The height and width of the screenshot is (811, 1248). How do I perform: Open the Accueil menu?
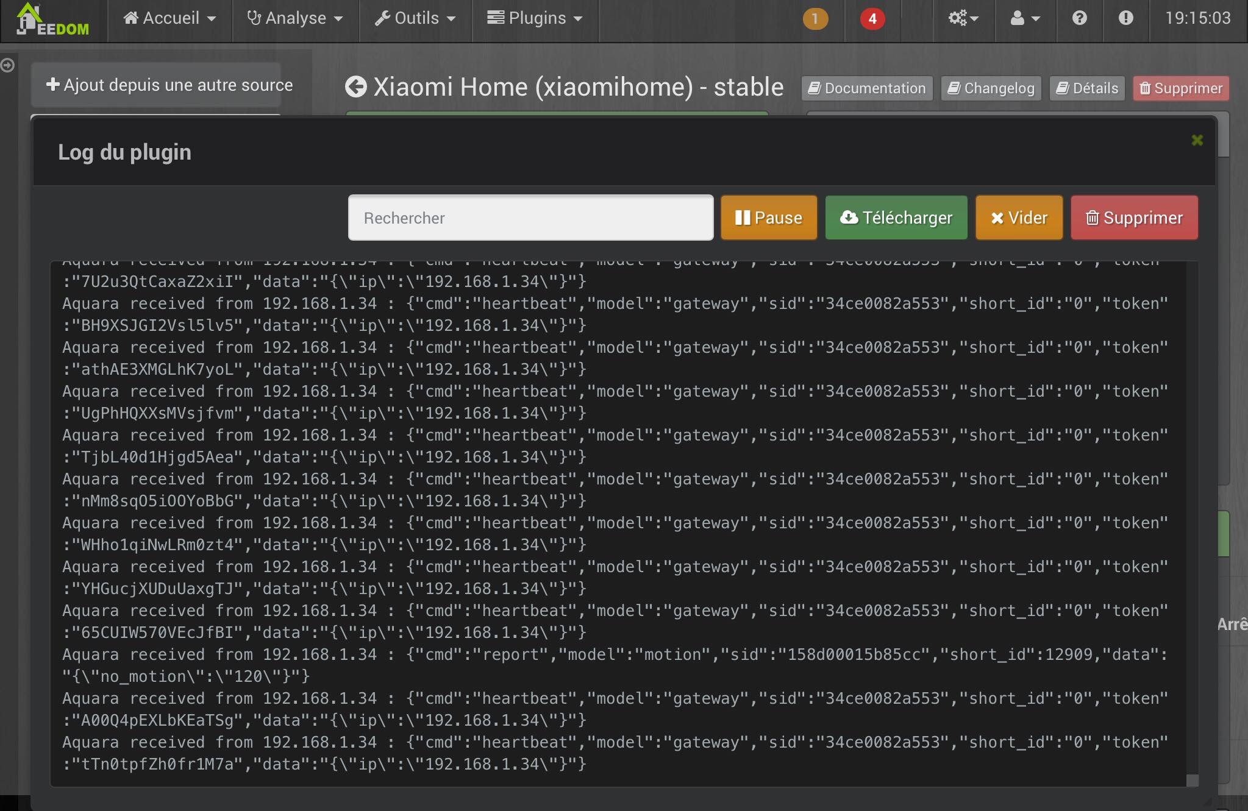pos(170,18)
